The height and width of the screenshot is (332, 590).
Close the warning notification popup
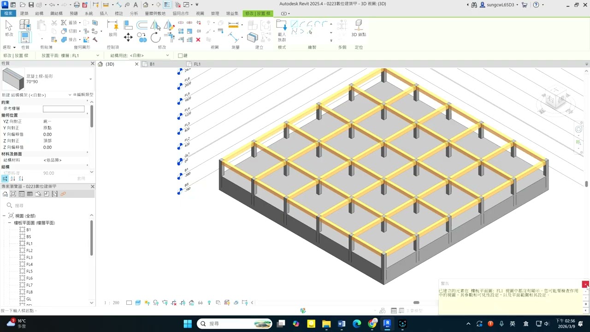point(585,285)
